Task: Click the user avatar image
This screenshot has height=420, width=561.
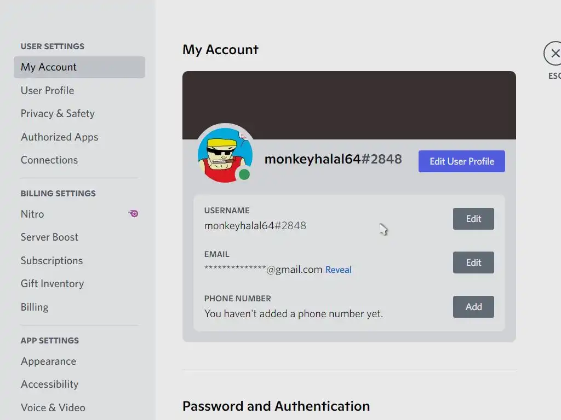Action: tap(225, 155)
